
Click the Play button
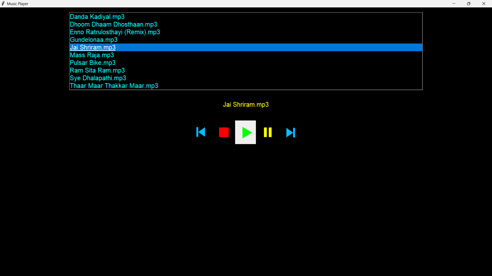click(x=245, y=132)
